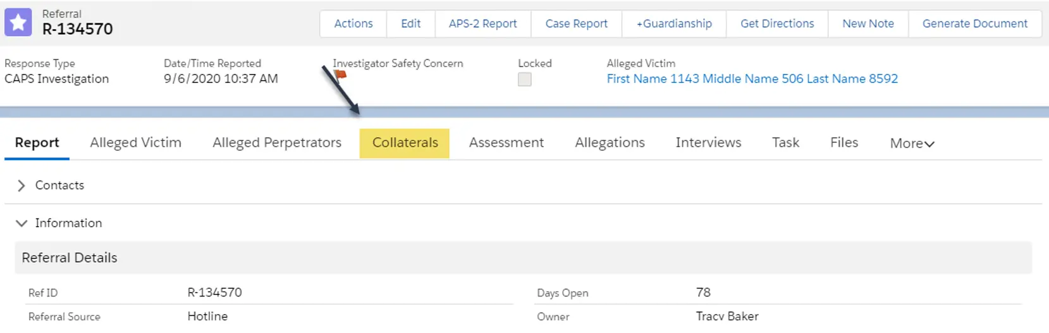This screenshot has height=333, width=1049.
Task: Click the date reported 9/6/2020 10:37 AM
Action: [221, 79]
